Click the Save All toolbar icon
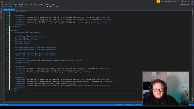Image resolution: width=194 pixels, height=109 pixels. 18,7
